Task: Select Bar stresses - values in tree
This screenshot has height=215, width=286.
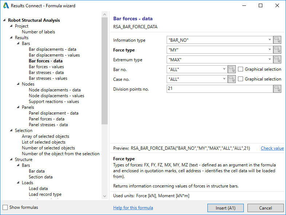Action: point(48,78)
